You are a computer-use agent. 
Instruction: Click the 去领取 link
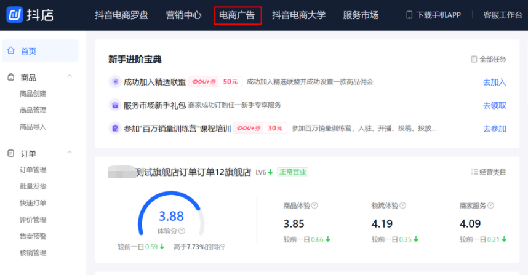(494, 105)
